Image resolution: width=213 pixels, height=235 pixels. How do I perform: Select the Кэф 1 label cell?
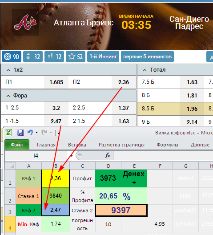[x=28, y=178]
